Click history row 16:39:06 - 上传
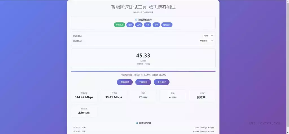Image resolution: width=289 pixels, height=134 pixels. pyautogui.click(x=143, y=128)
